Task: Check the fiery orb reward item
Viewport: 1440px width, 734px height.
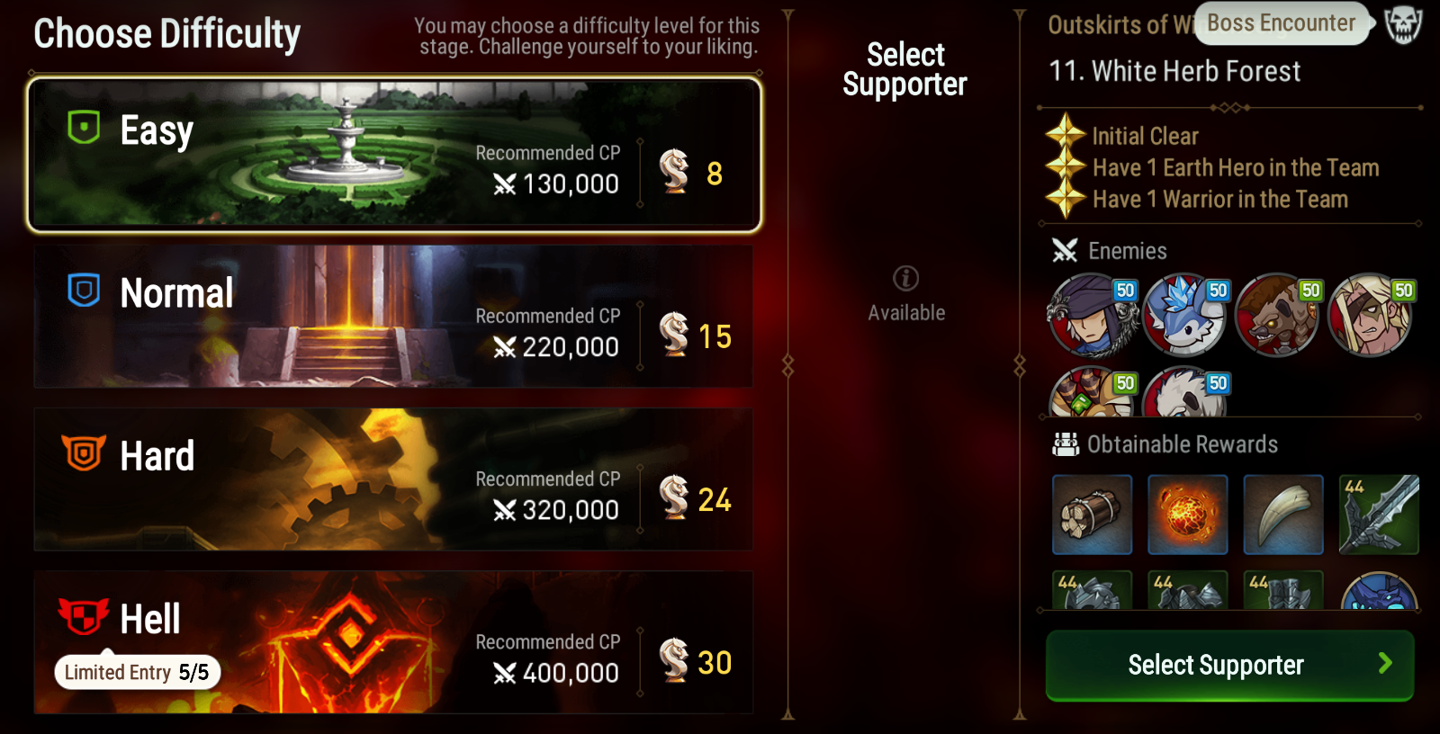Action: [x=1188, y=515]
